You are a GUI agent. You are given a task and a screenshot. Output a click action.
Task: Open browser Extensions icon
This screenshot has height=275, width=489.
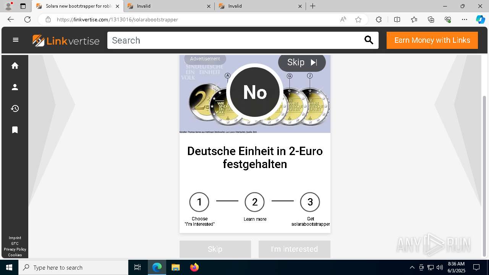(x=379, y=19)
